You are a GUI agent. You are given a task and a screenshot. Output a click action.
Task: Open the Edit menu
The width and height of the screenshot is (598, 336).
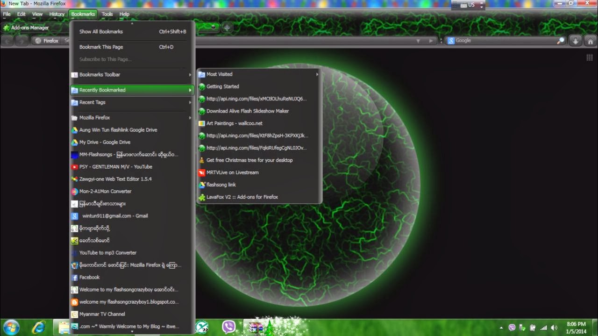point(21,14)
